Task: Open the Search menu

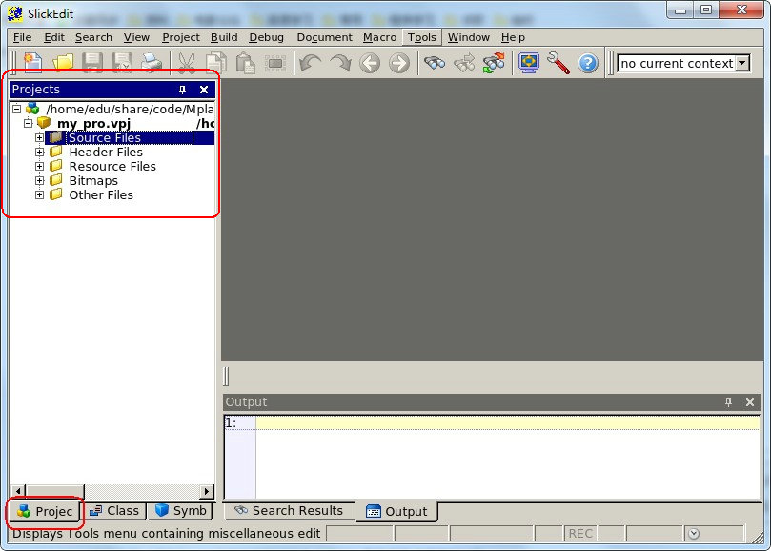Action: point(93,37)
